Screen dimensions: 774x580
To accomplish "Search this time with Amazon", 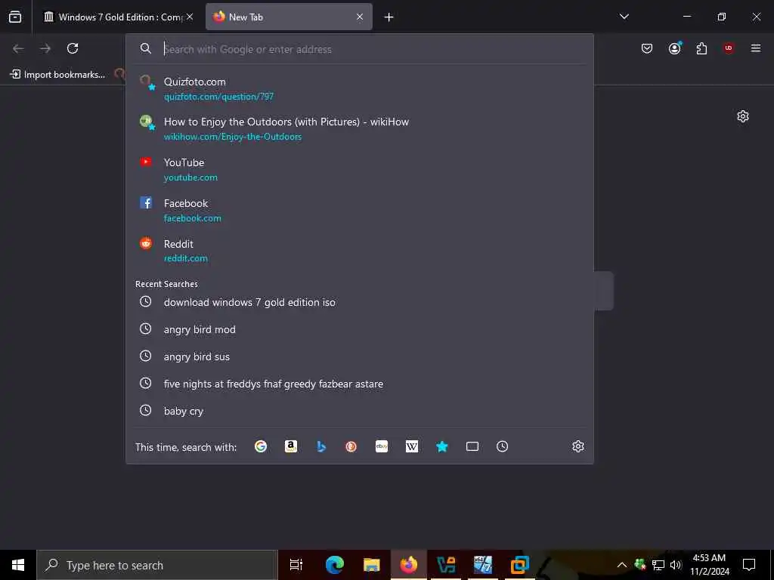I will (x=291, y=446).
